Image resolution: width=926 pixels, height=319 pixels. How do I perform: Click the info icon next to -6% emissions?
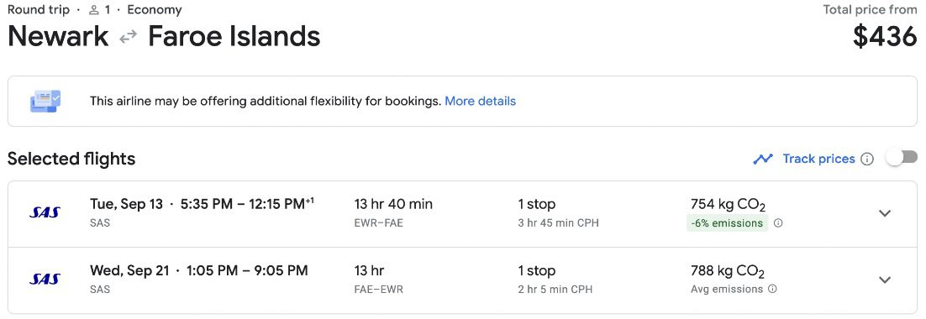tap(778, 223)
